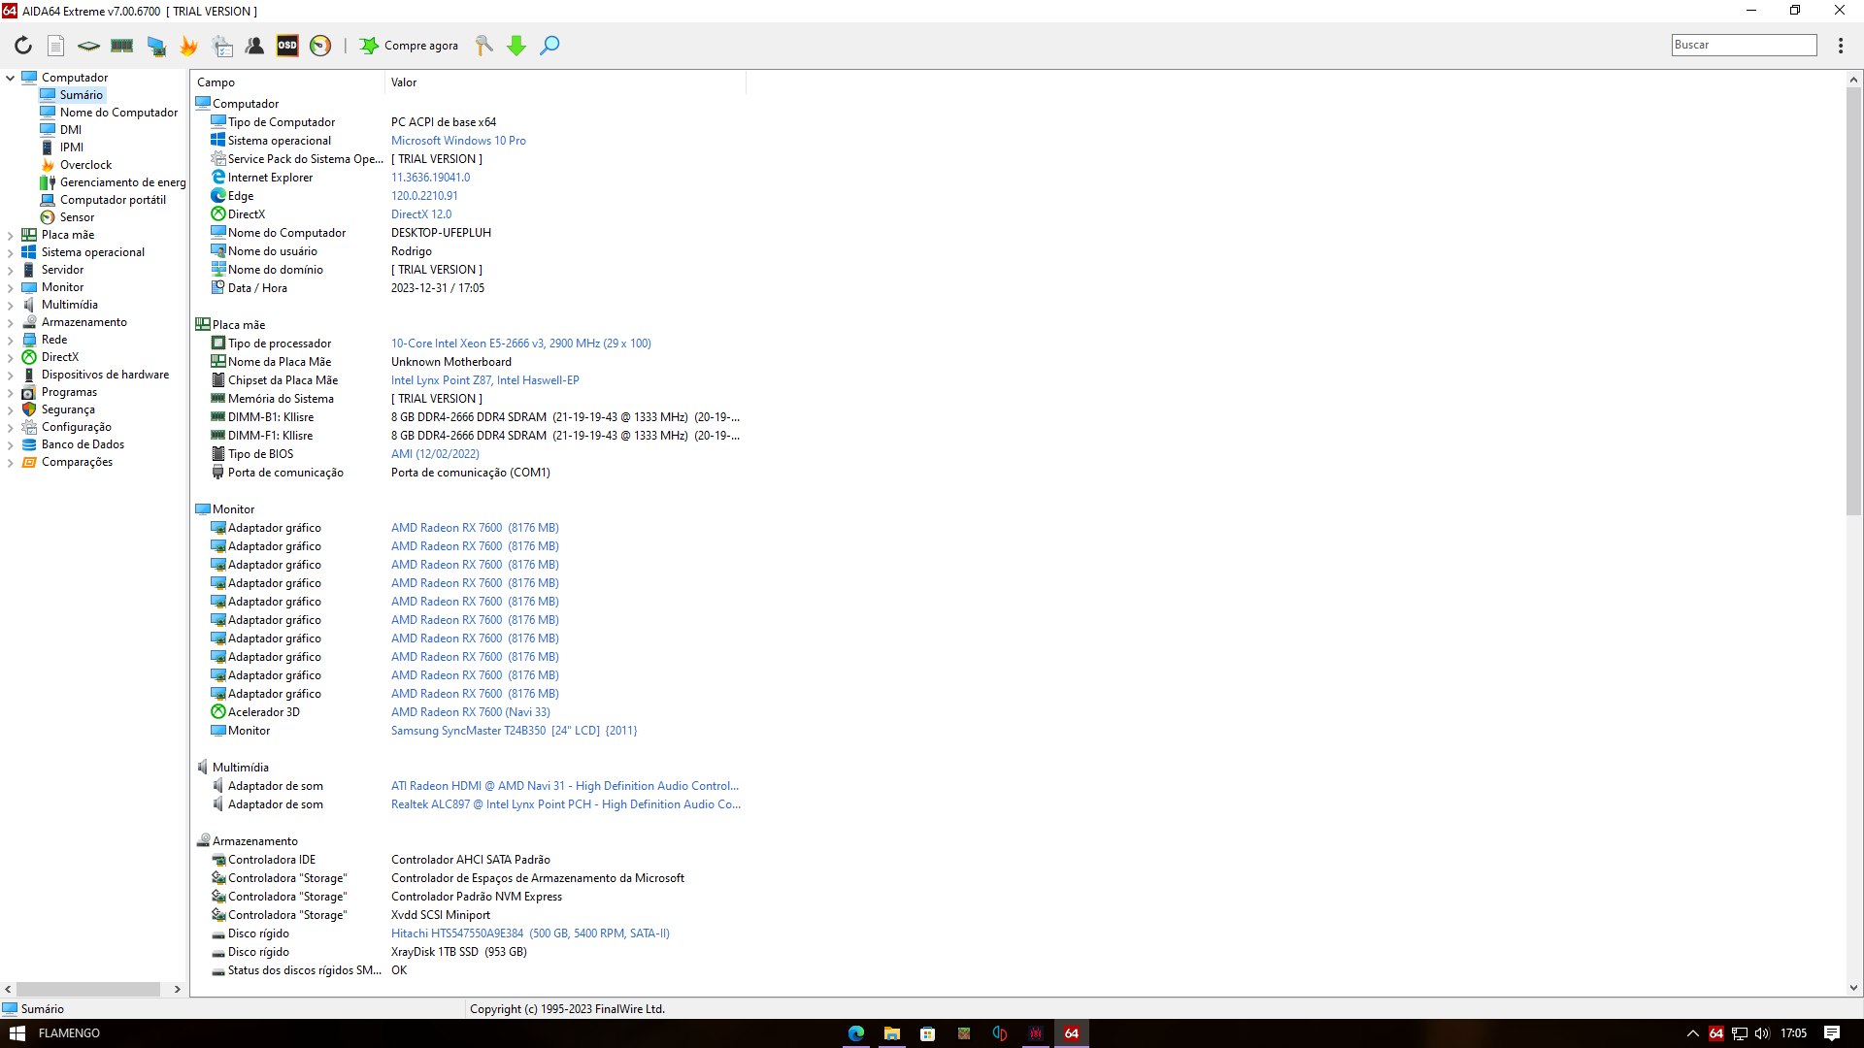Expand the Placa mãe tree node
The height and width of the screenshot is (1048, 1864).
pos(10,235)
